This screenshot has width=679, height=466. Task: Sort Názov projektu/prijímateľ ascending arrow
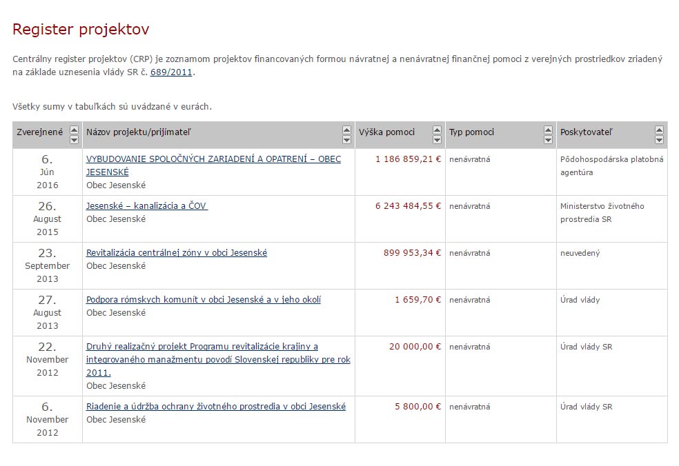[346, 130]
